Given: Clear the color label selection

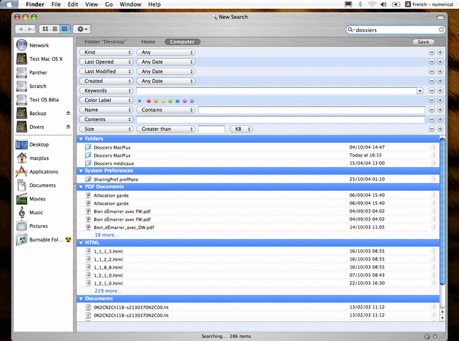Looking at the screenshot, I should pyautogui.click(x=139, y=101).
